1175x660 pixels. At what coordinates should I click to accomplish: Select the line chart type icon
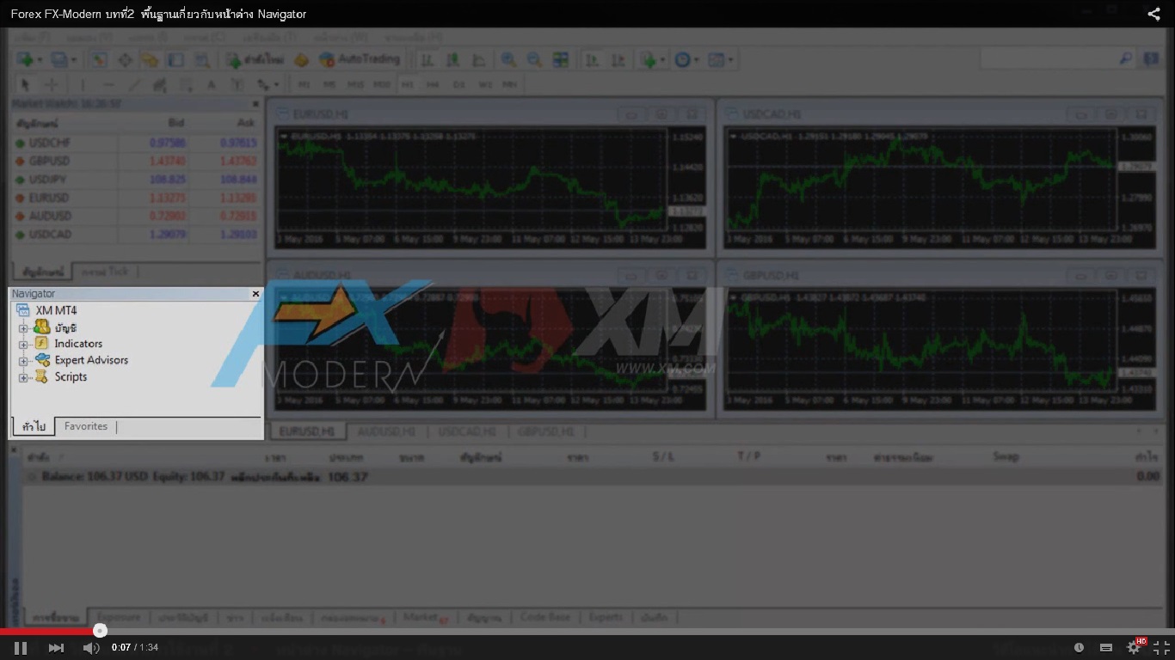[478, 60]
